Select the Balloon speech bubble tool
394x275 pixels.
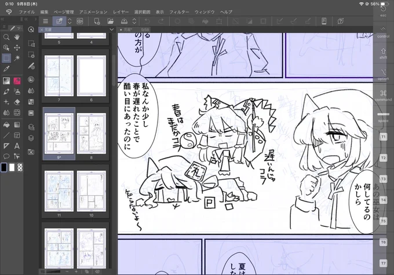point(6,156)
